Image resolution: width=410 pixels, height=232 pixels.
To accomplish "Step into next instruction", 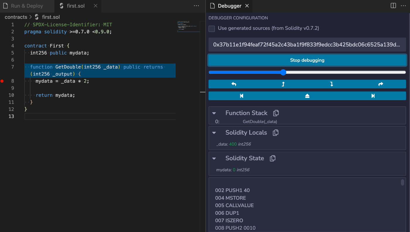I will [x=332, y=84].
